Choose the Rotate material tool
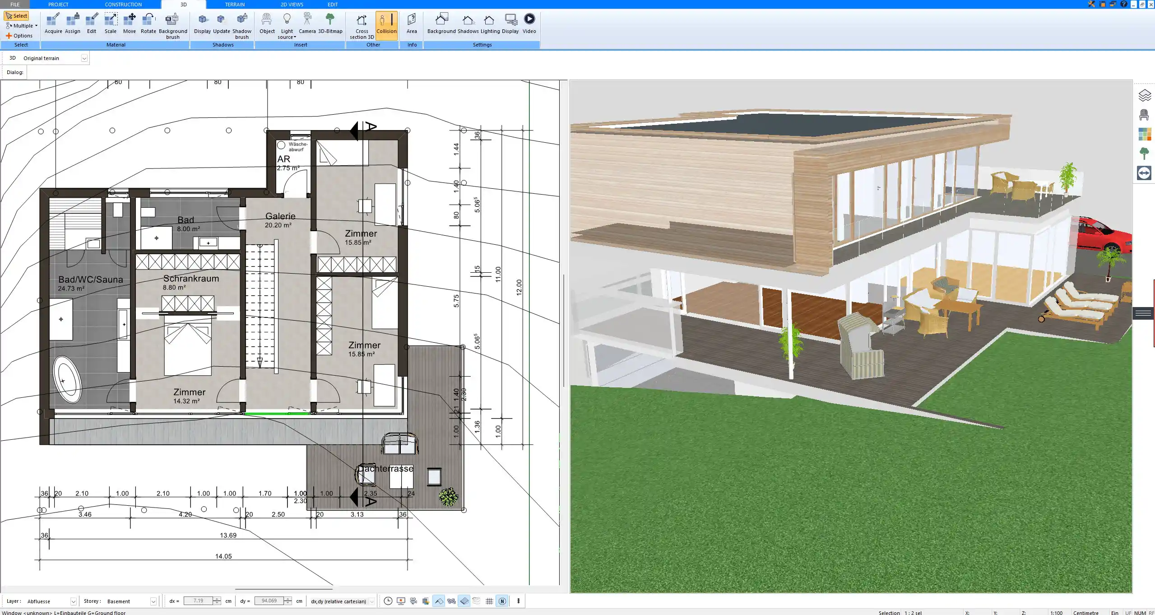Screen dimensions: 1155x615 [148, 23]
